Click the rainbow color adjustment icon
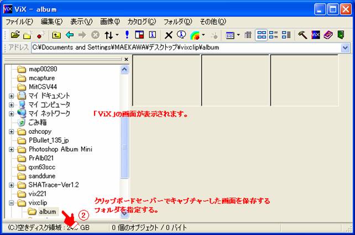 tap(195, 35)
